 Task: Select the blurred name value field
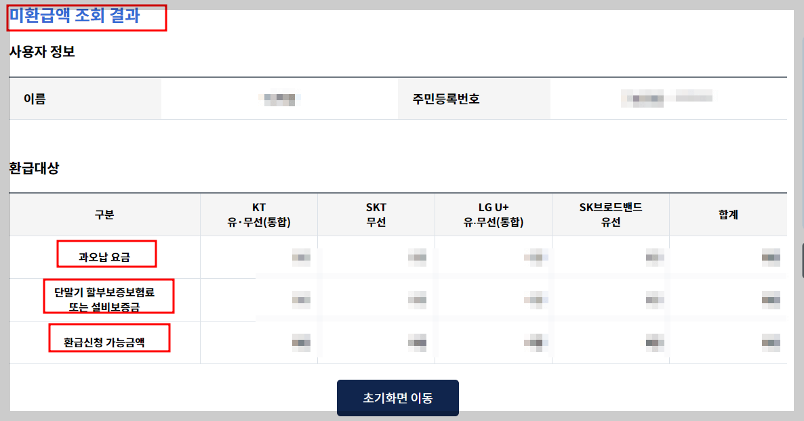279,98
